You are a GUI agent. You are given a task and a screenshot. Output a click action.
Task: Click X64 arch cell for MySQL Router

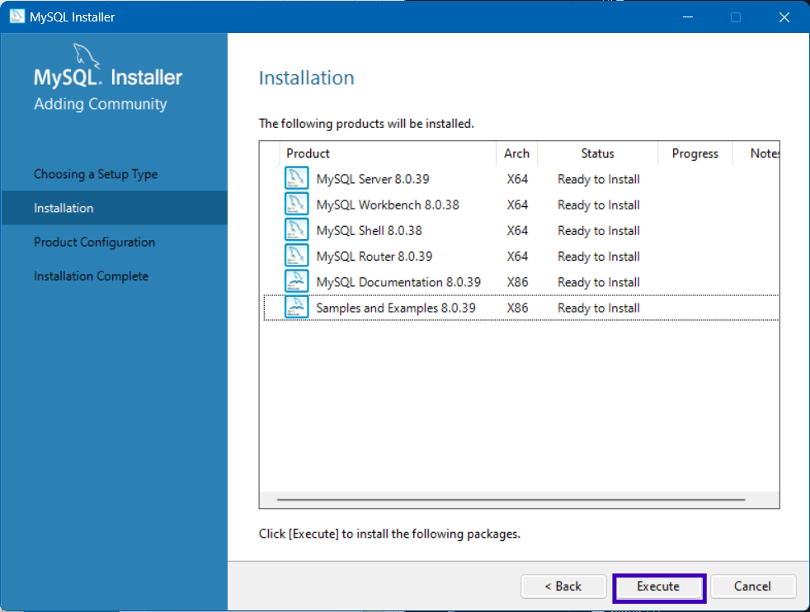[517, 257]
